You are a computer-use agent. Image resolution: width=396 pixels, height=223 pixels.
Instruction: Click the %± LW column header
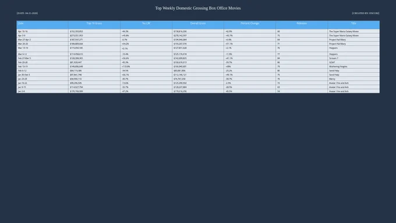[146, 25]
